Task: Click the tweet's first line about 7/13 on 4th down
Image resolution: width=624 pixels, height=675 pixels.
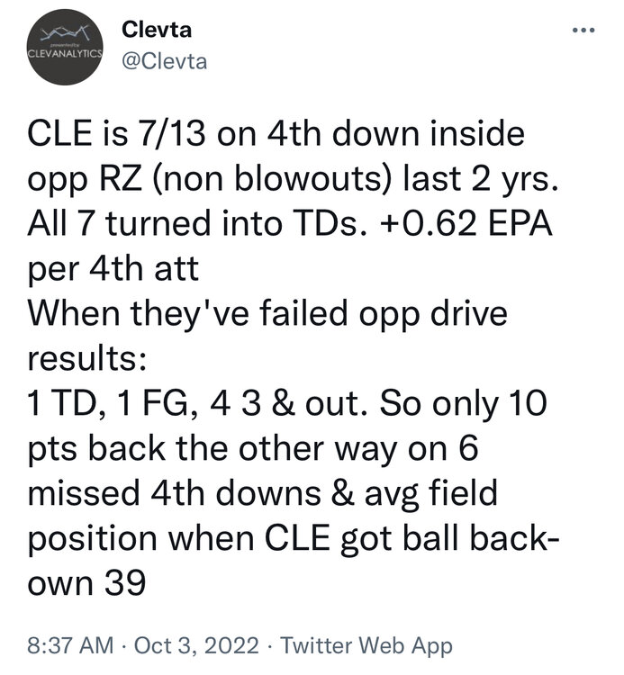Action: point(276,133)
